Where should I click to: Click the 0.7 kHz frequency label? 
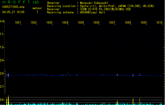click(2, 87)
